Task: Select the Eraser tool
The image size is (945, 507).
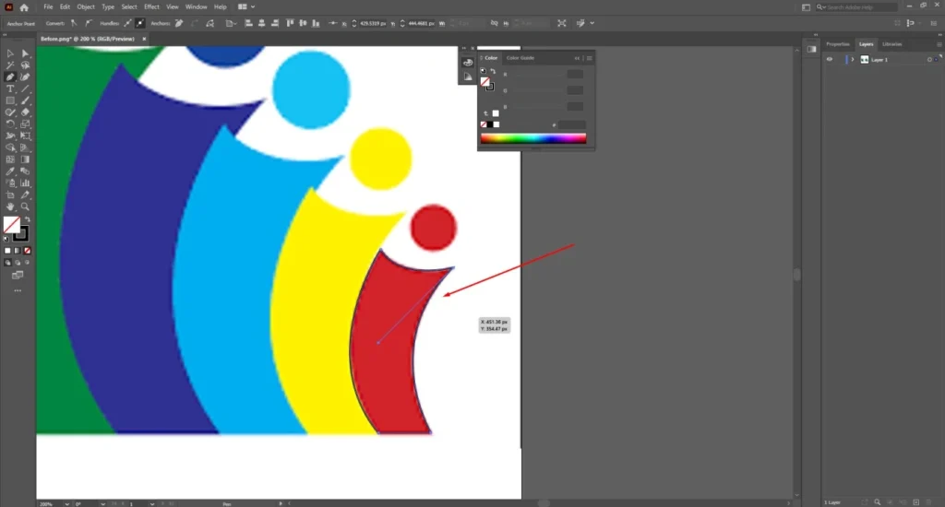Action: point(25,112)
